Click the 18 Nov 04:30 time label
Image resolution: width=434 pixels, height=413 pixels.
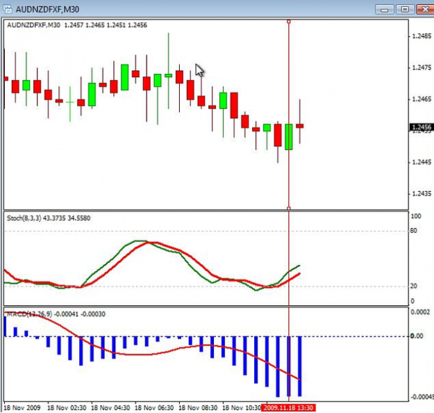coord(110,407)
